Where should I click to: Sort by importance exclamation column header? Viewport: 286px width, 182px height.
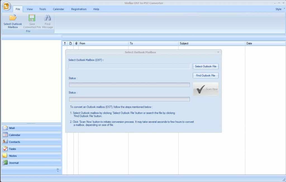[65, 43]
